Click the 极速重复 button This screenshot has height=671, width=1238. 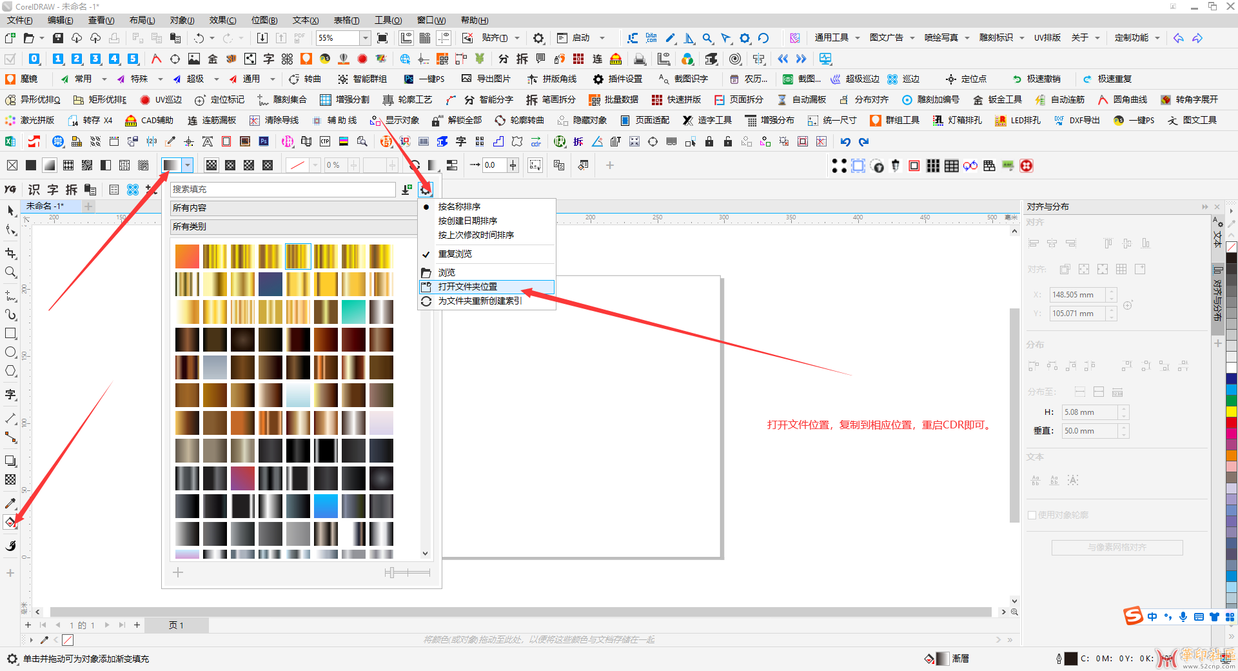click(x=1107, y=79)
